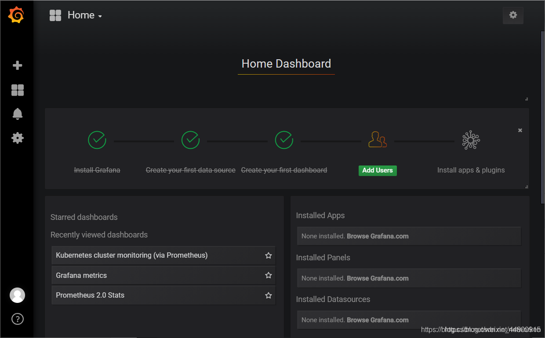Click the Home Dashboard title
Screen dimensions: 545x338
coord(286,64)
